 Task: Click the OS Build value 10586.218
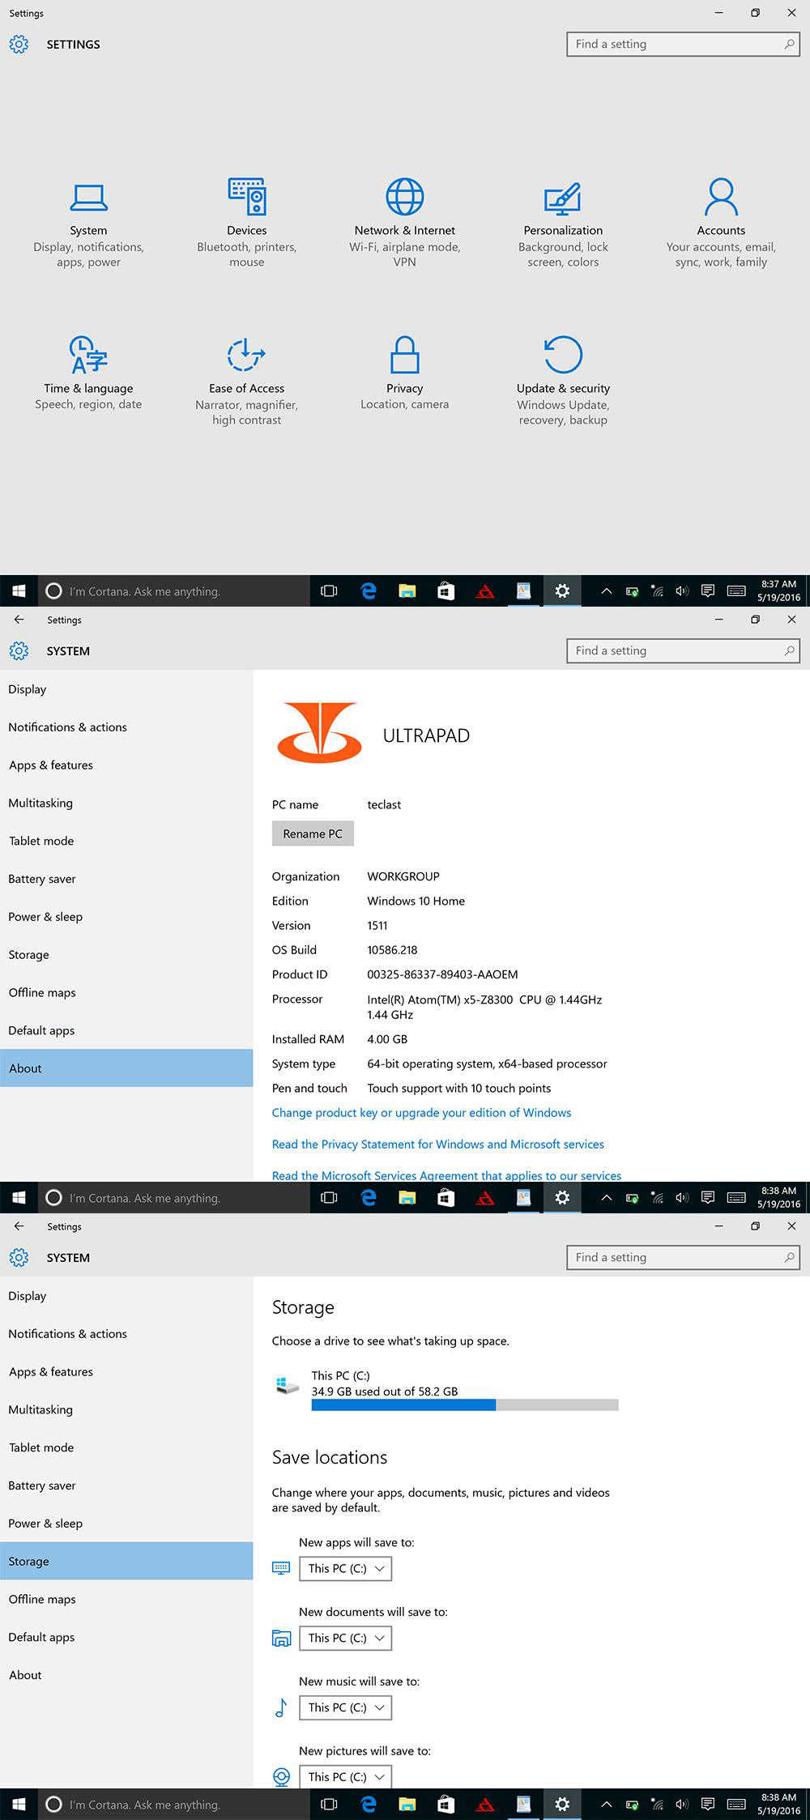point(392,950)
